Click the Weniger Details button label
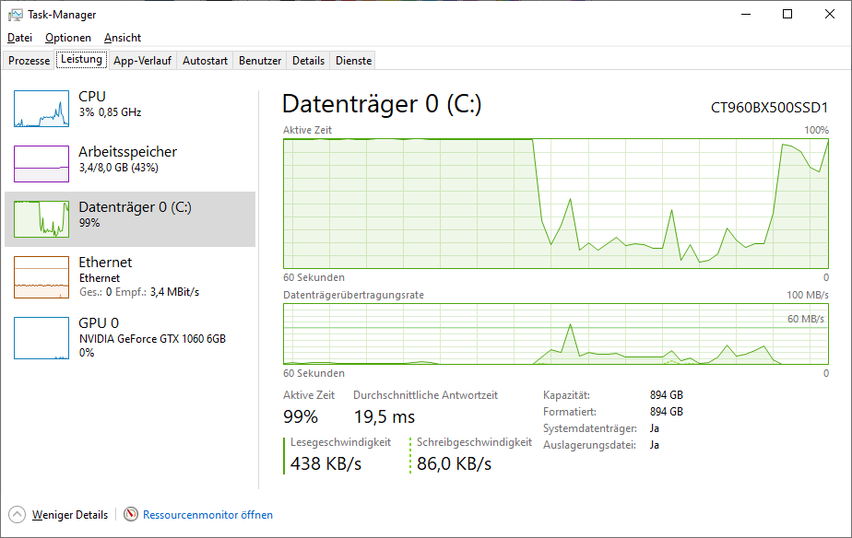The height and width of the screenshot is (538, 852). point(70,515)
